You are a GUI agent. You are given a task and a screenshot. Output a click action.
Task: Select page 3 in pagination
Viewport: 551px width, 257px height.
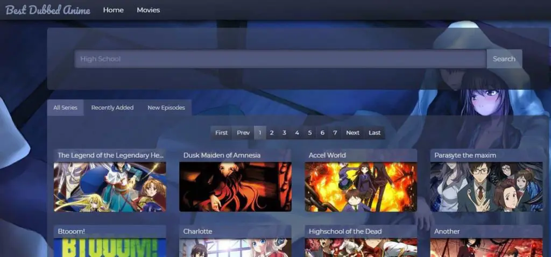(284, 133)
